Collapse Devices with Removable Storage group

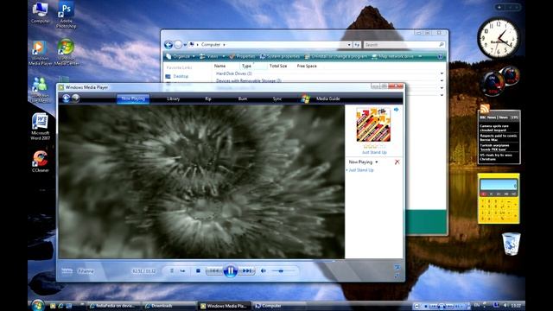tap(442, 80)
